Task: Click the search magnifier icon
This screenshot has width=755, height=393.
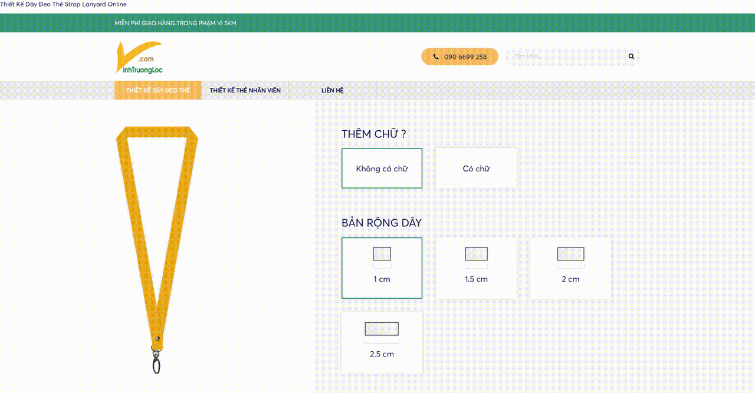Action: [631, 57]
